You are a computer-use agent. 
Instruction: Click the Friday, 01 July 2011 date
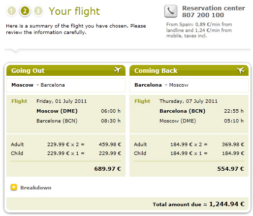coord(62,101)
